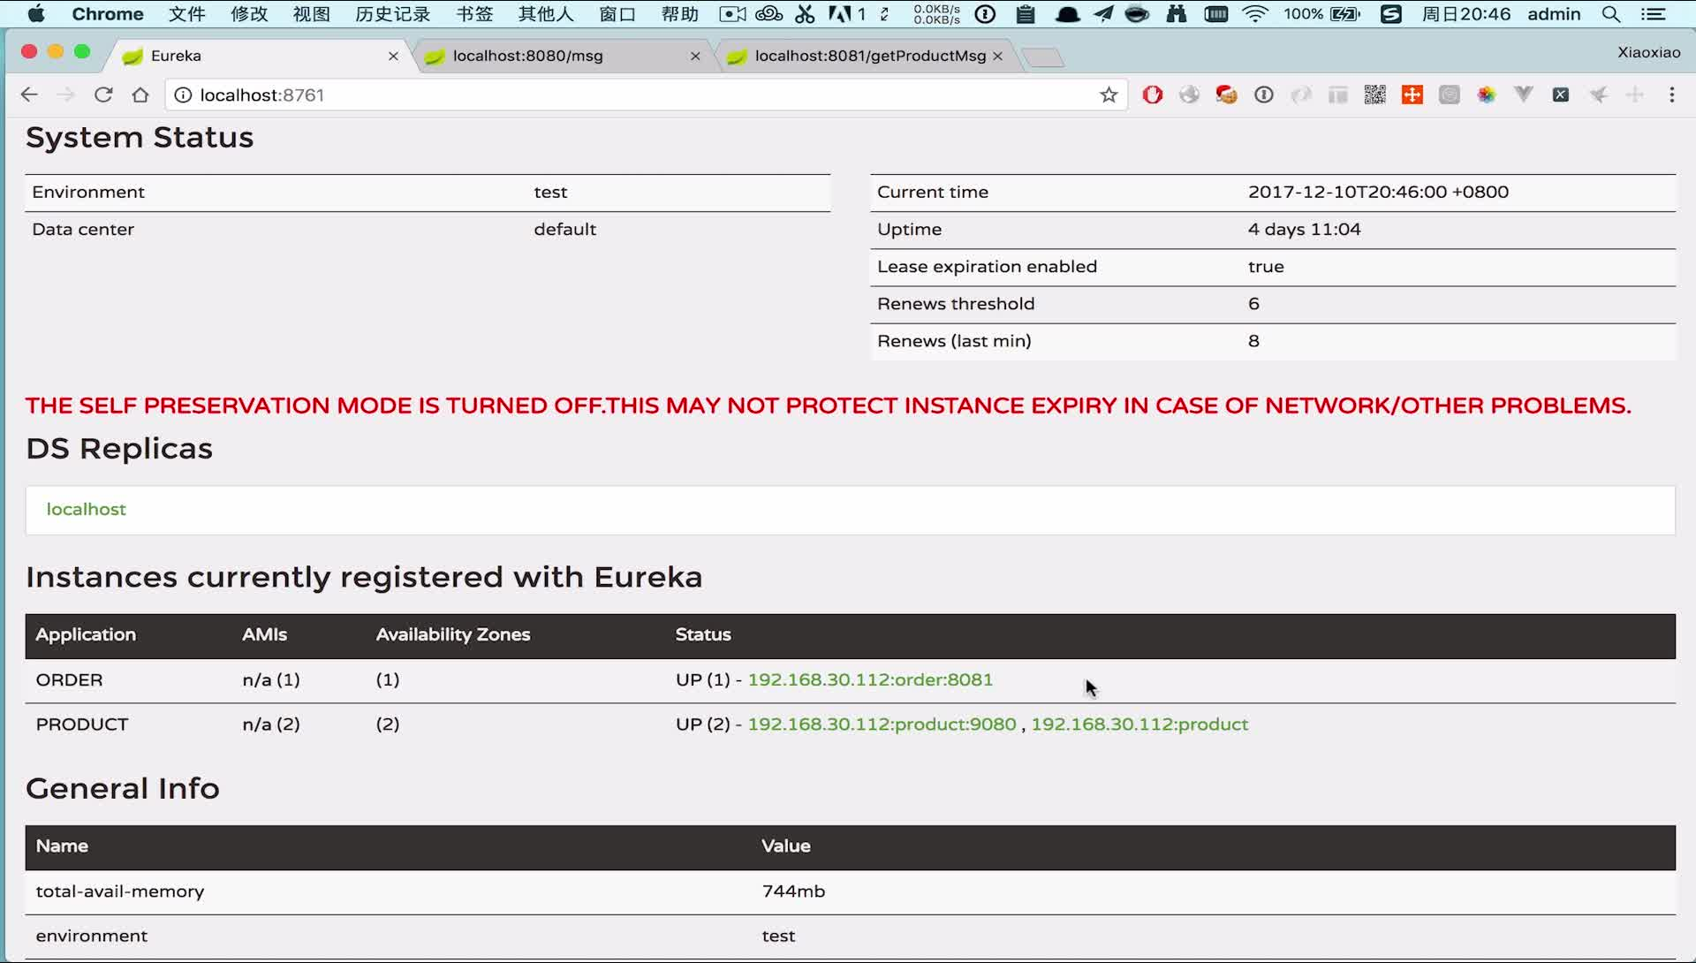Image resolution: width=1696 pixels, height=963 pixels.
Task: Click the localhost link under DS Replicas
Action: coord(86,509)
